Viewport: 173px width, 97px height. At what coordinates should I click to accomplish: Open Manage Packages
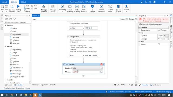tap(44, 8)
